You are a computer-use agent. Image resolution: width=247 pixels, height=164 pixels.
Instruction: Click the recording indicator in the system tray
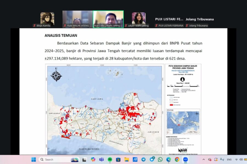pos(210,159)
